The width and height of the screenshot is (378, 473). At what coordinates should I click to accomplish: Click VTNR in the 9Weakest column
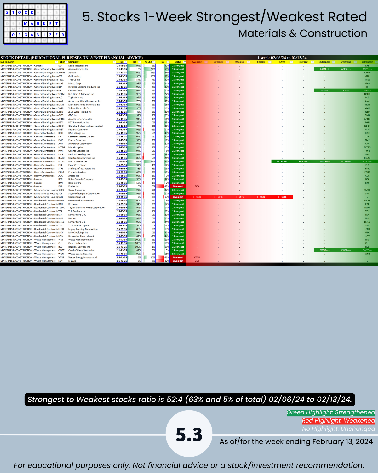coord(197,257)
